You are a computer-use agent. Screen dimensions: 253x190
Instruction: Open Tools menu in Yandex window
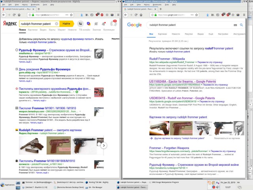tap(45, 5)
